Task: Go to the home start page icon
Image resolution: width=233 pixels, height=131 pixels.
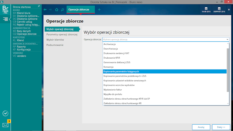Action: [x=57, y=10]
